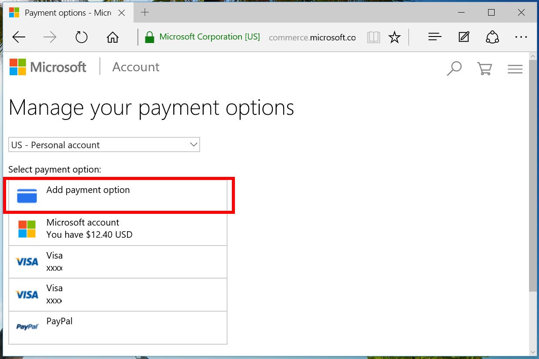The height and width of the screenshot is (359, 539).
Task: Click the Share icon in Edge toolbar
Action: tap(492, 37)
